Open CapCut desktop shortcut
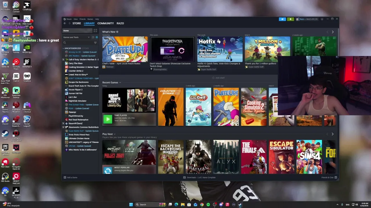The height and width of the screenshot is (208, 371). [16, 77]
